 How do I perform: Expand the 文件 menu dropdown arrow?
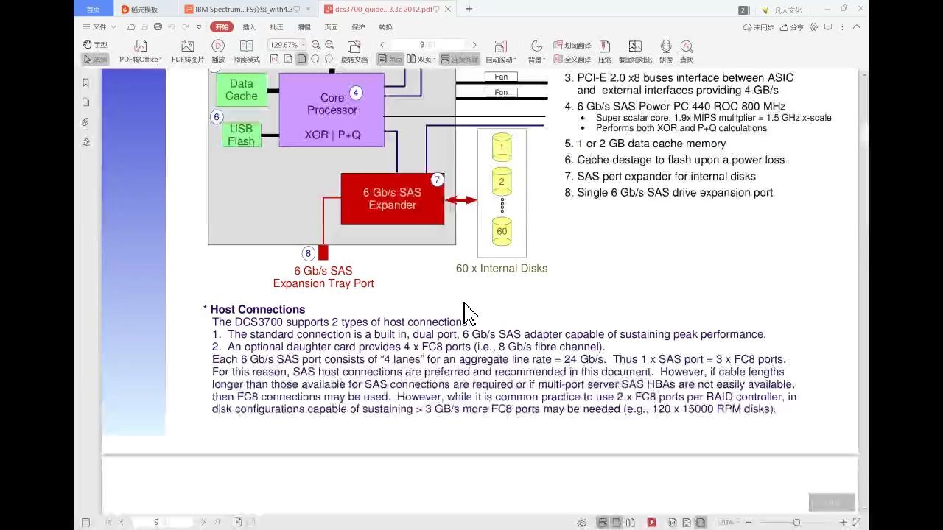click(x=113, y=26)
